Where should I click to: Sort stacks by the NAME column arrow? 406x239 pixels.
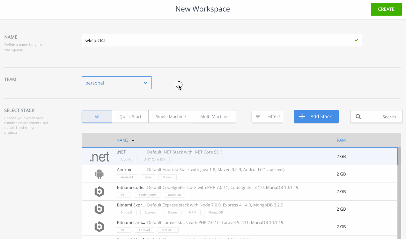point(133,141)
